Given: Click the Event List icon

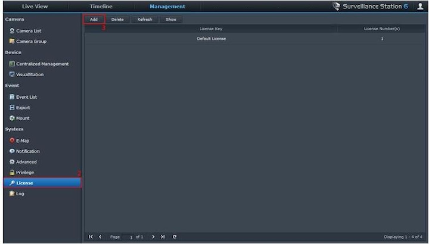Looking at the screenshot, I should coord(12,97).
